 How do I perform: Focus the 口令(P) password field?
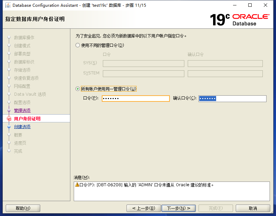point(136,98)
